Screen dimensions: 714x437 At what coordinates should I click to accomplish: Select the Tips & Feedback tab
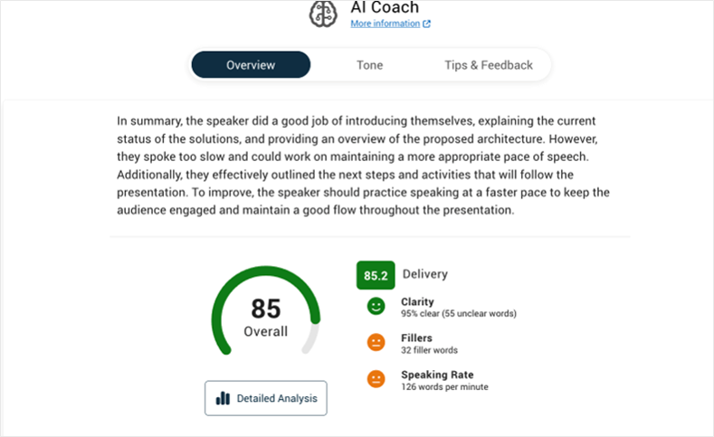(x=488, y=65)
